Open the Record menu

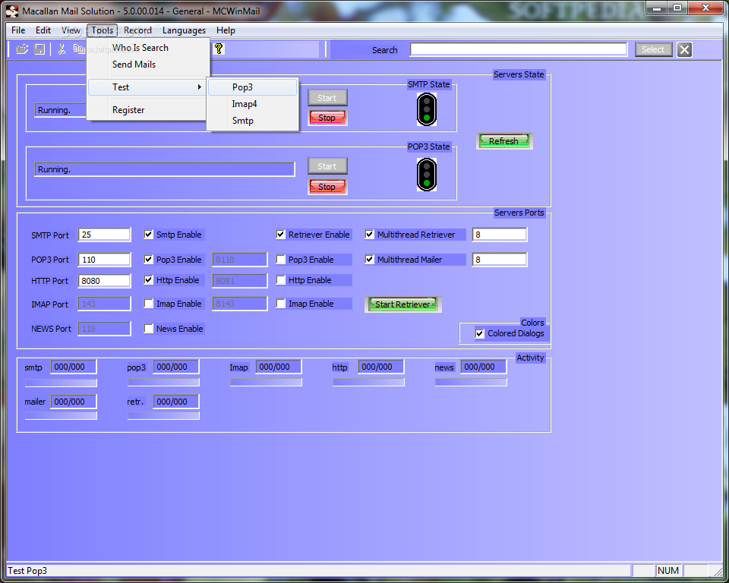137,30
